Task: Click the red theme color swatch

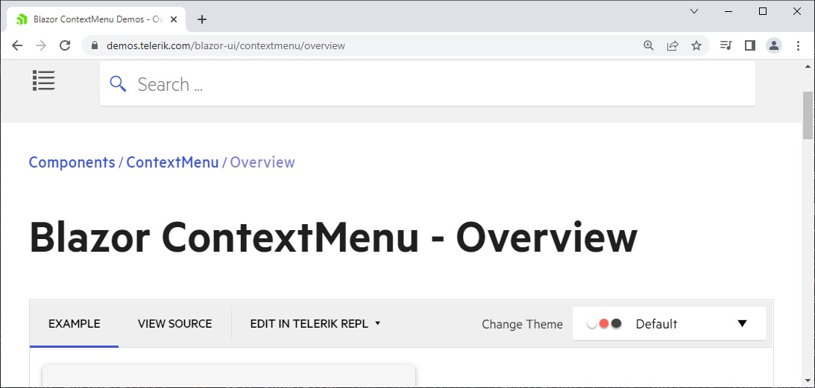Action: point(604,324)
